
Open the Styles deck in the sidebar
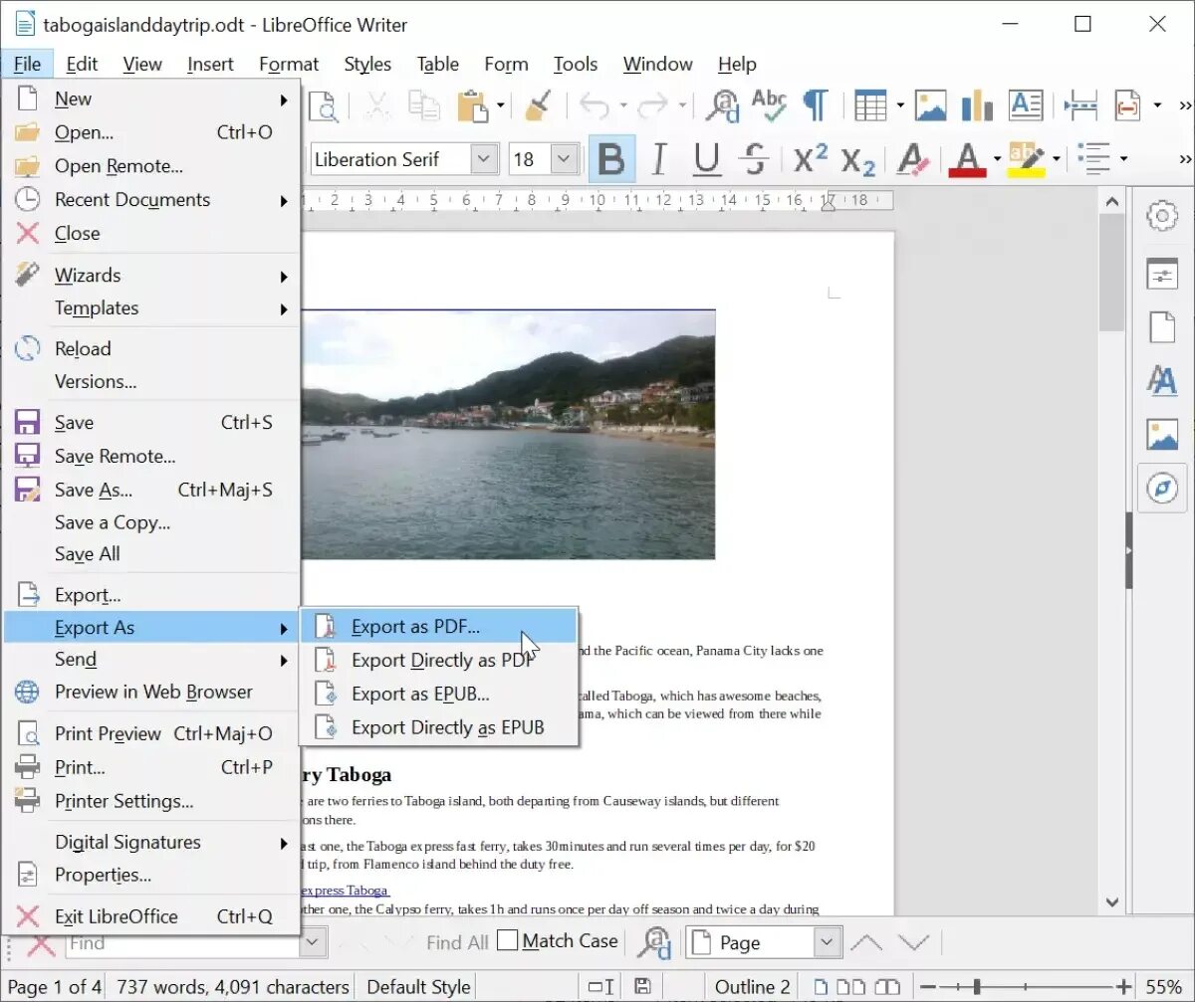point(1163,380)
